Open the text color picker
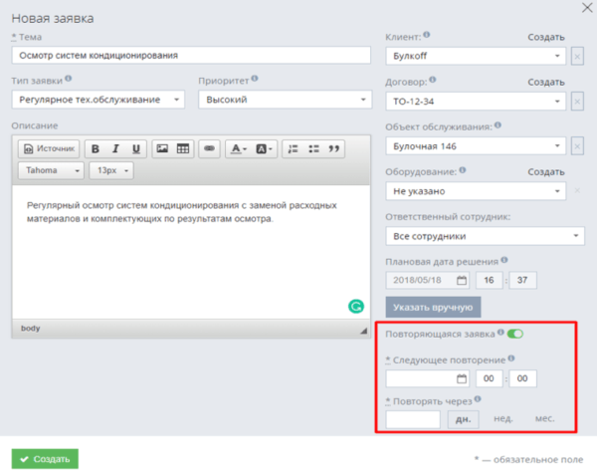597x474 pixels. coord(239,149)
